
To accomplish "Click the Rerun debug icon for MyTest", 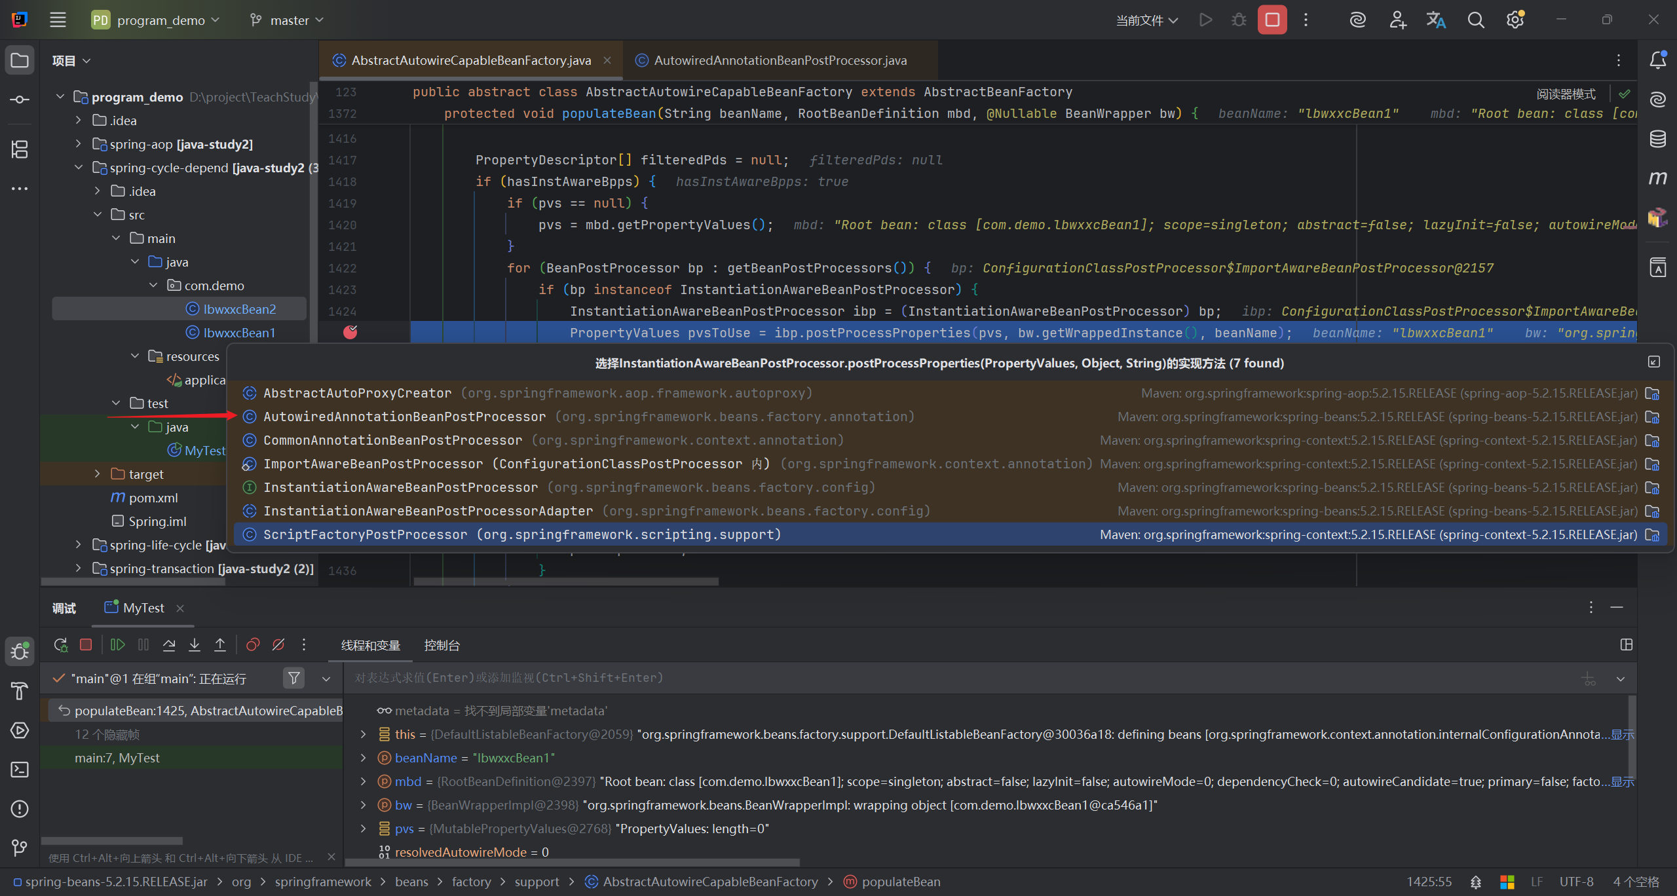I will coord(60,645).
